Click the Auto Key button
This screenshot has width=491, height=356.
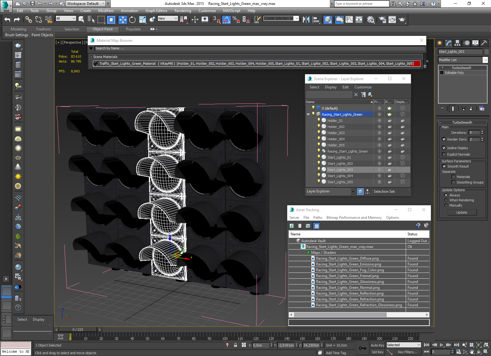(377, 345)
